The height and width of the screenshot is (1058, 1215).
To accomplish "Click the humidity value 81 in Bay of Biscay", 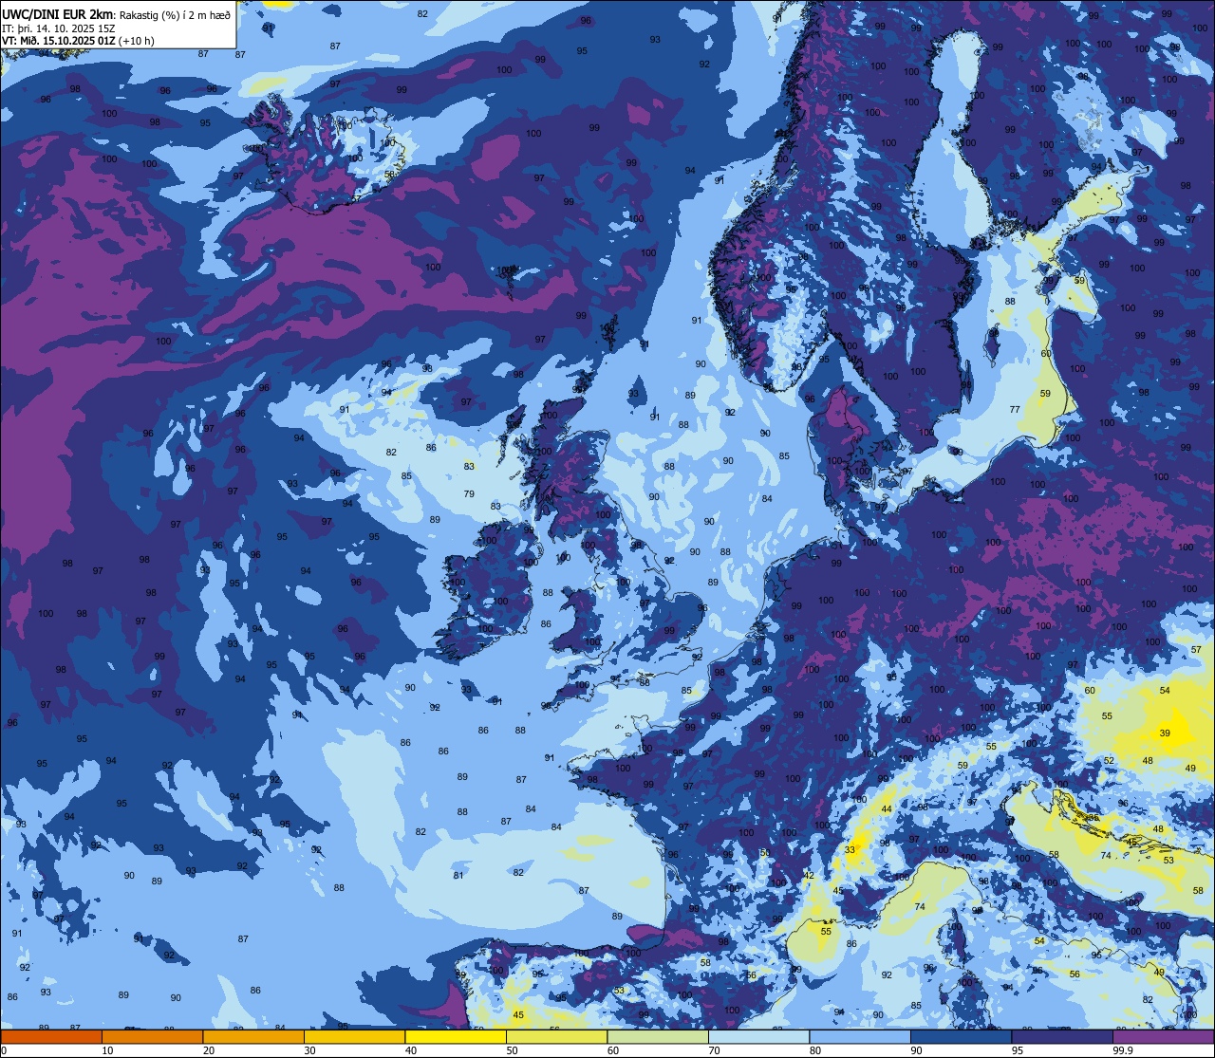I will pyautogui.click(x=458, y=875).
